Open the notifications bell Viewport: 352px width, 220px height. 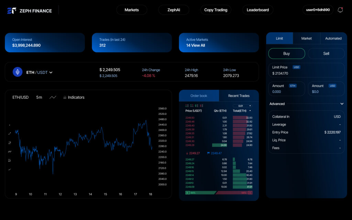(x=340, y=10)
